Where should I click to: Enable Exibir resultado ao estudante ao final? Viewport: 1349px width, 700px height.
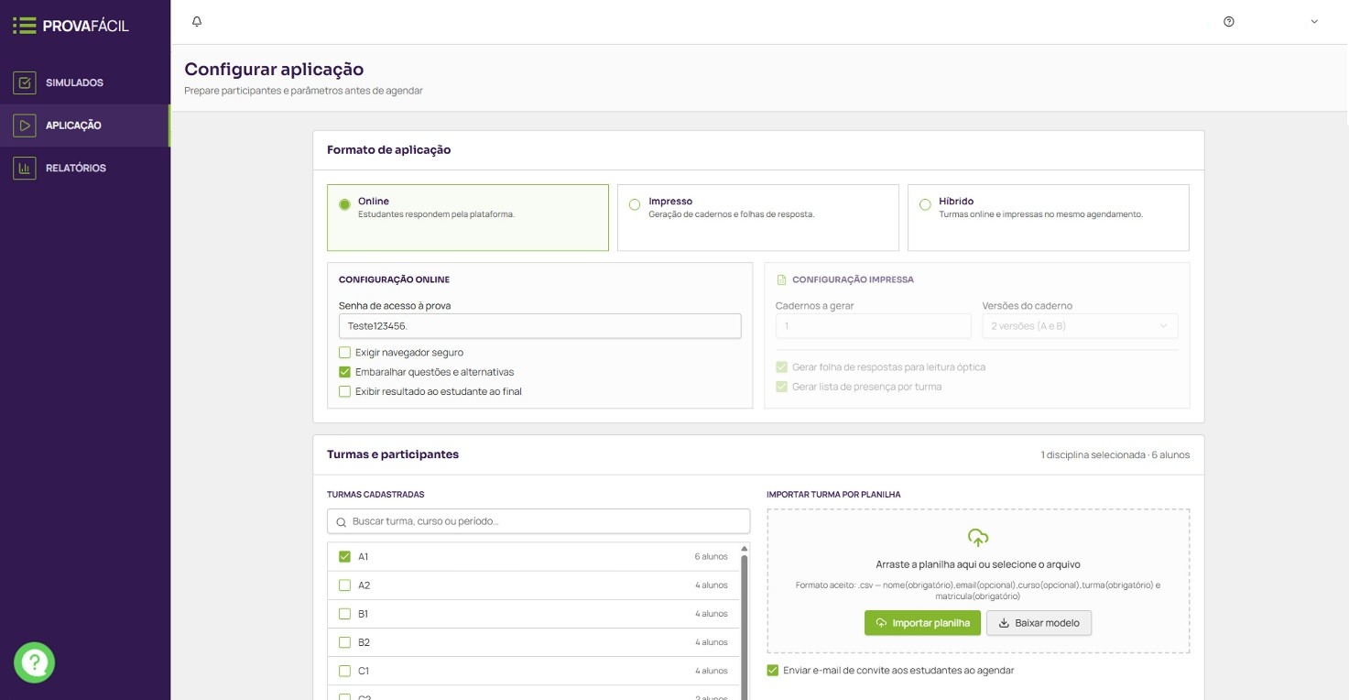click(x=345, y=391)
